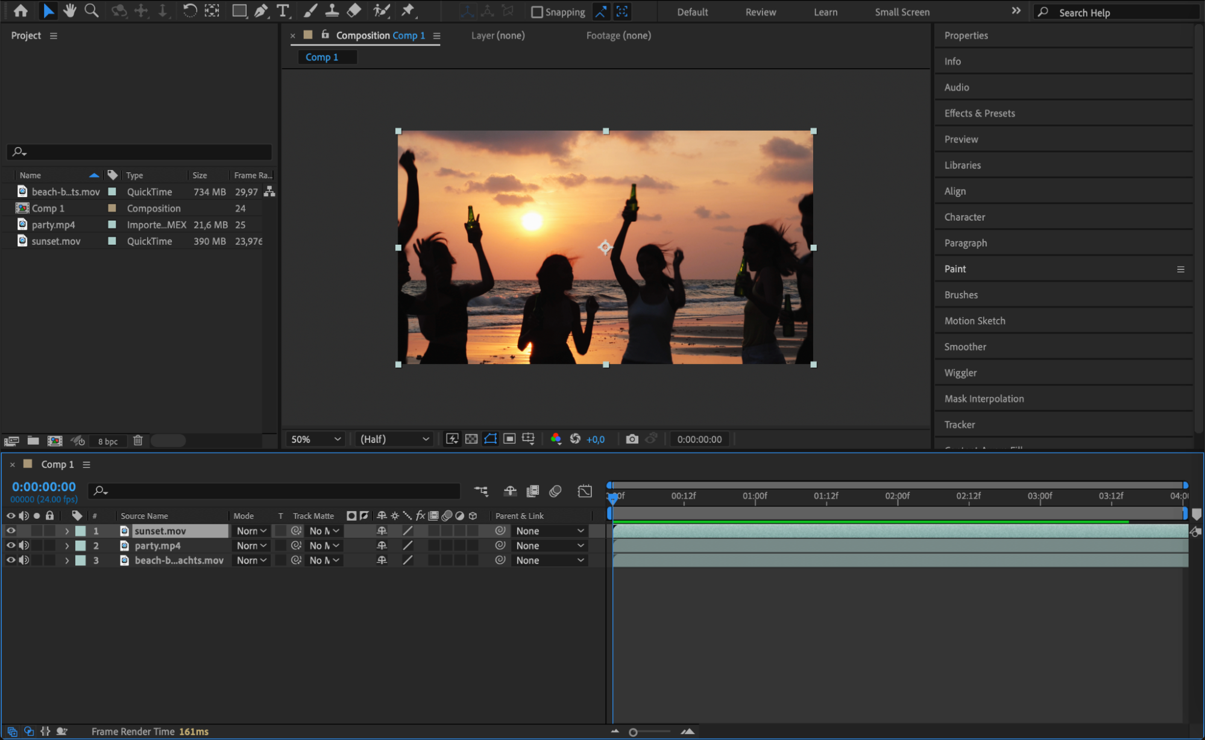
Task: Hide the sunset.mov layer
Action: click(11, 531)
